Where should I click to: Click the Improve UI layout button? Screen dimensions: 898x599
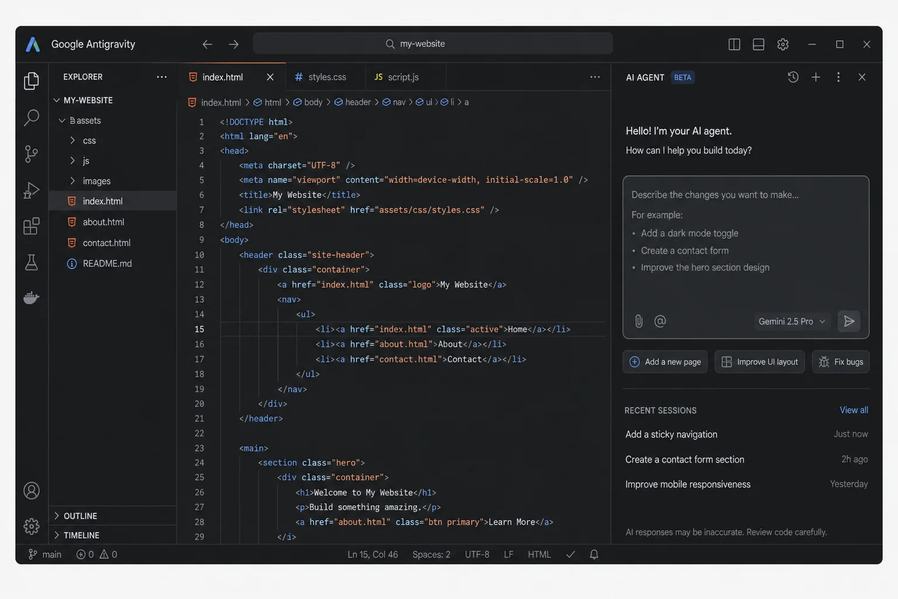[x=759, y=362]
